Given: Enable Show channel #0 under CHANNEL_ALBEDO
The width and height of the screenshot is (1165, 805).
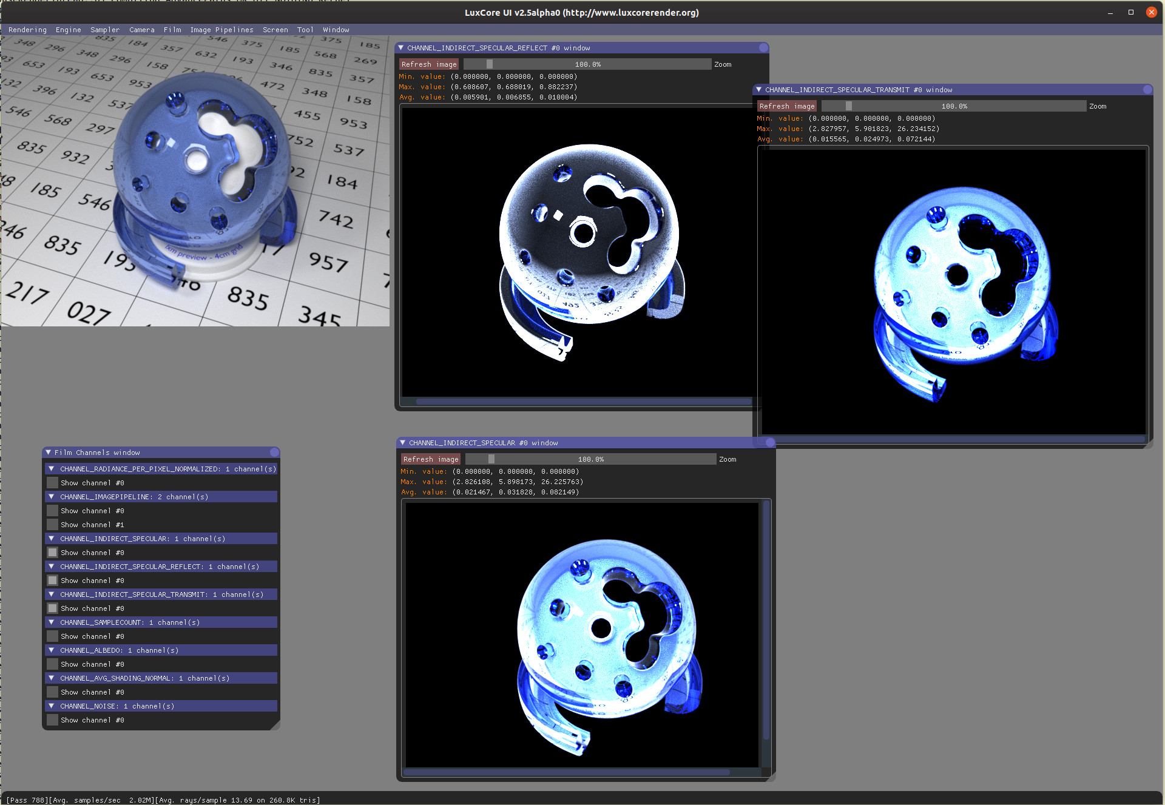Looking at the screenshot, I should coord(53,664).
